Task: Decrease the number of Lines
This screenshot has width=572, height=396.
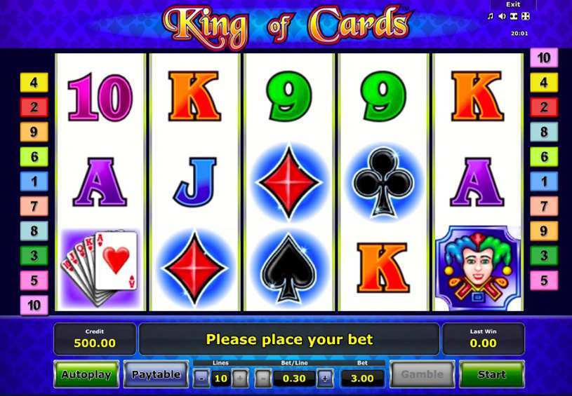Action: tap(201, 378)
